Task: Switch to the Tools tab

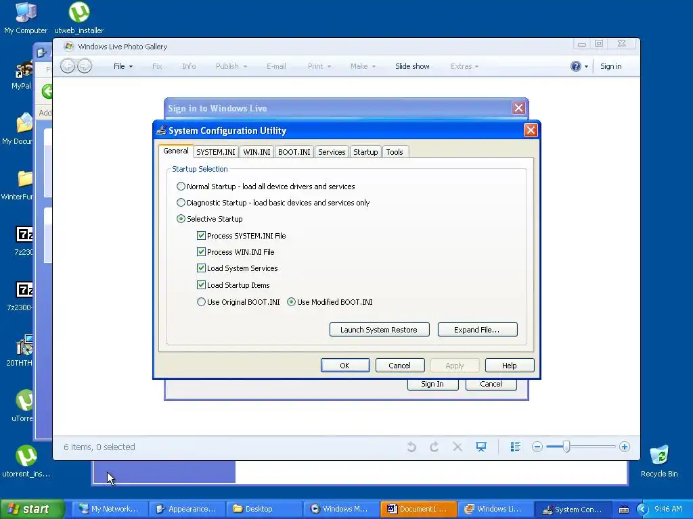Action: click(x=395, y=152)
